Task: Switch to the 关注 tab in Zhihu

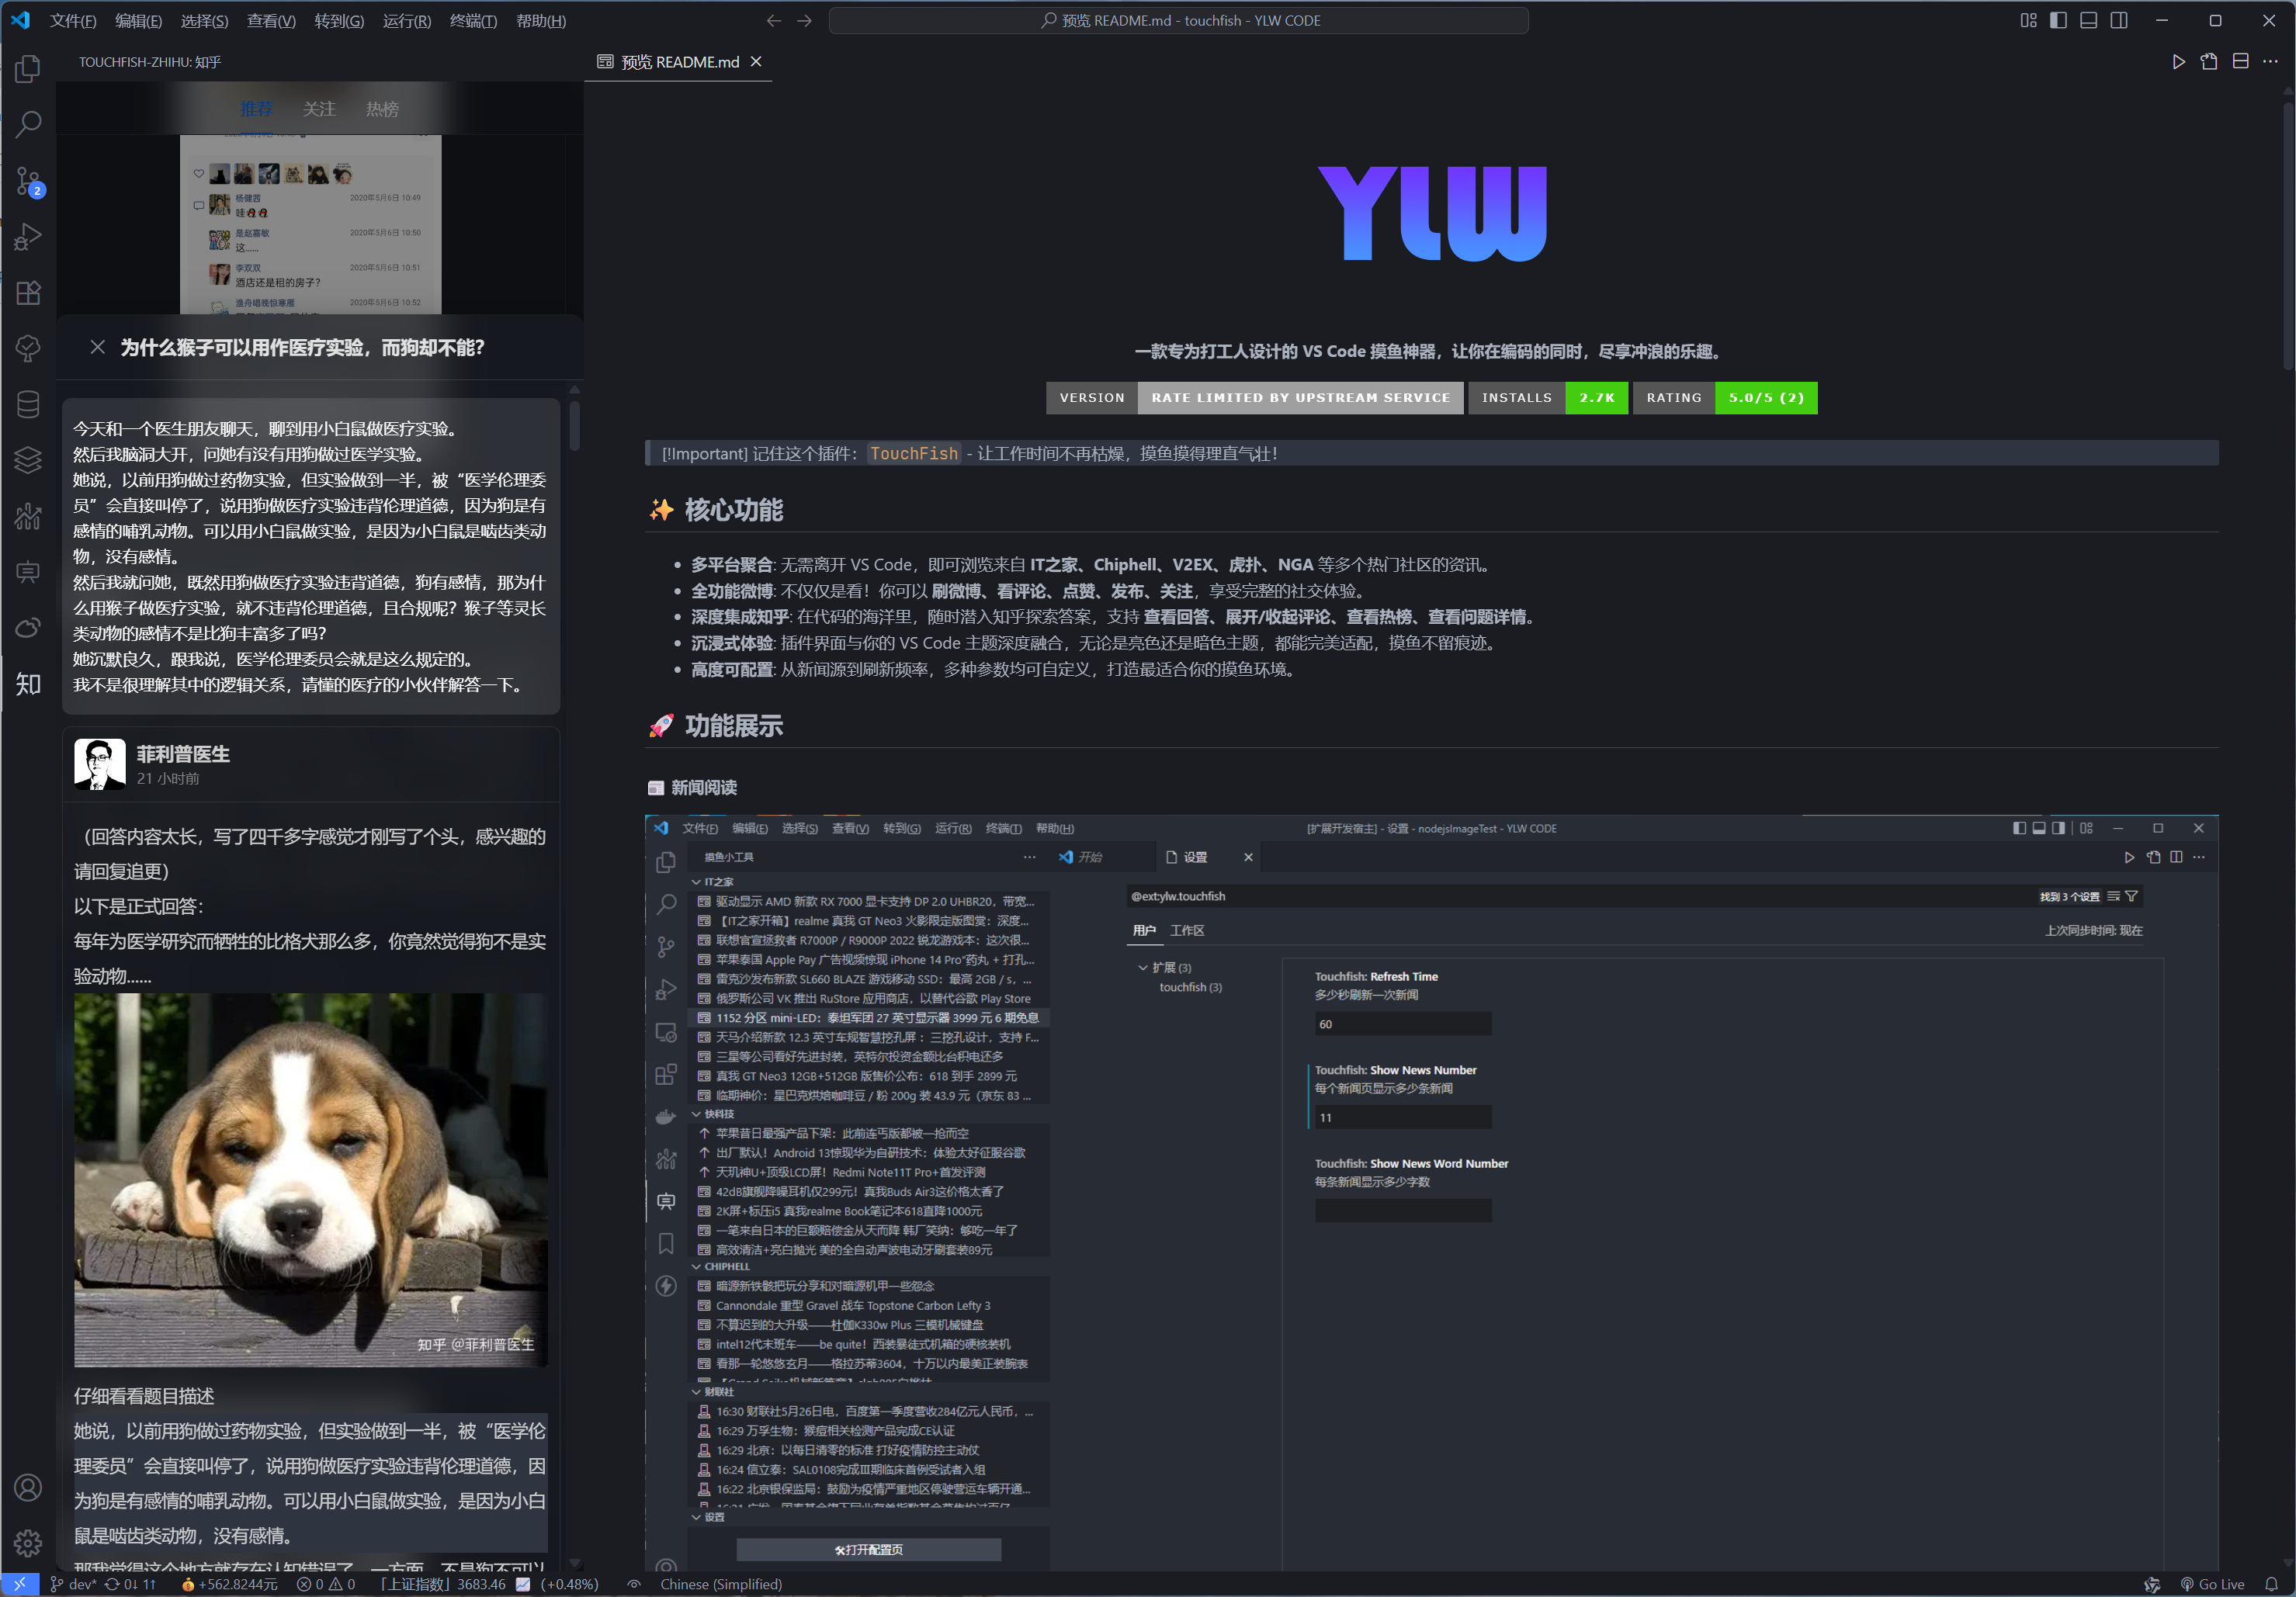Action: point(319,109)
